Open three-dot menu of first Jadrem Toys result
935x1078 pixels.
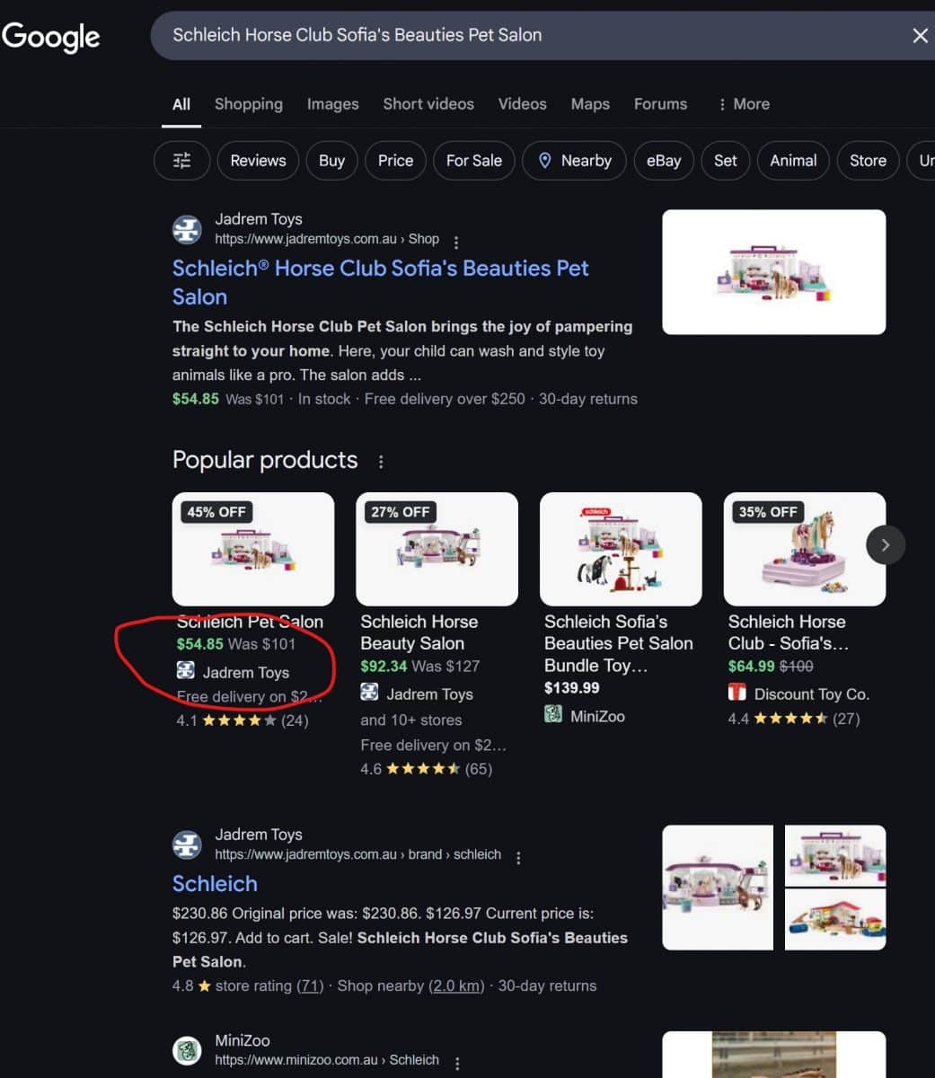click(456, 242)
